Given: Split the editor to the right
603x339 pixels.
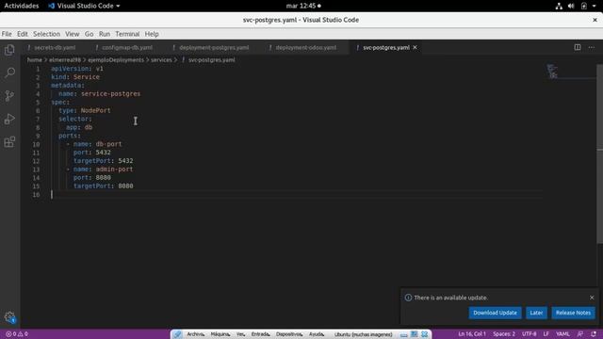Looking at the screenshot, I should 578,47.
